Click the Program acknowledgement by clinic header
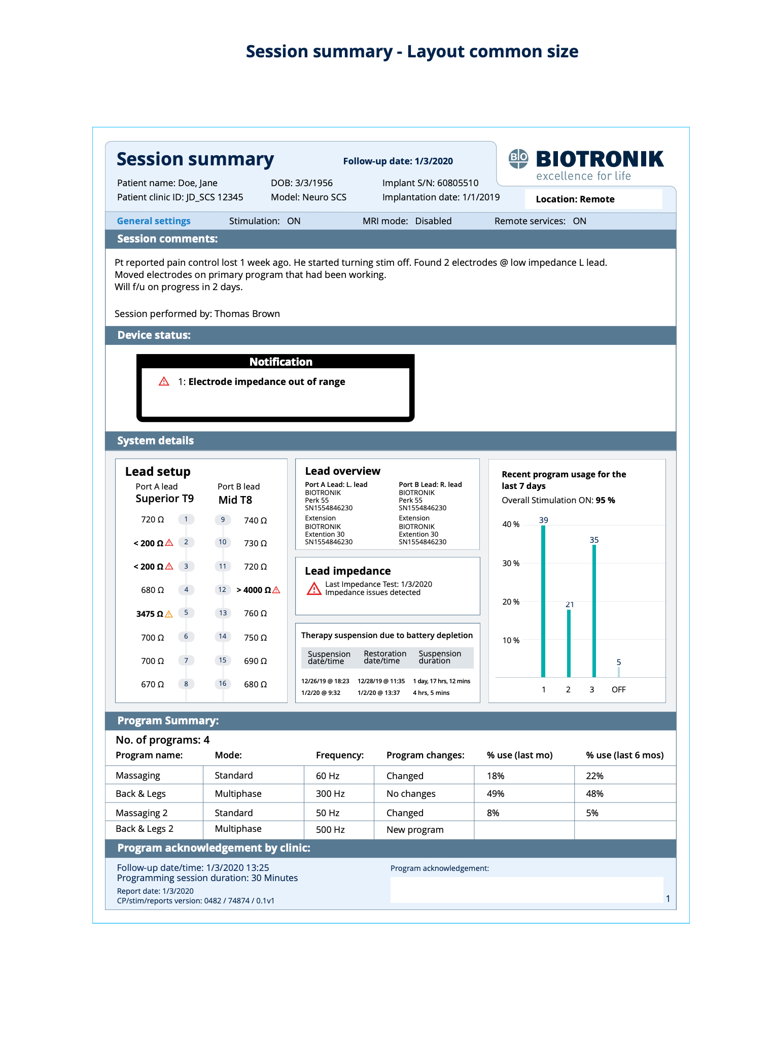The height and width of the screenshot is (1051, 773). tap(391, 848)
